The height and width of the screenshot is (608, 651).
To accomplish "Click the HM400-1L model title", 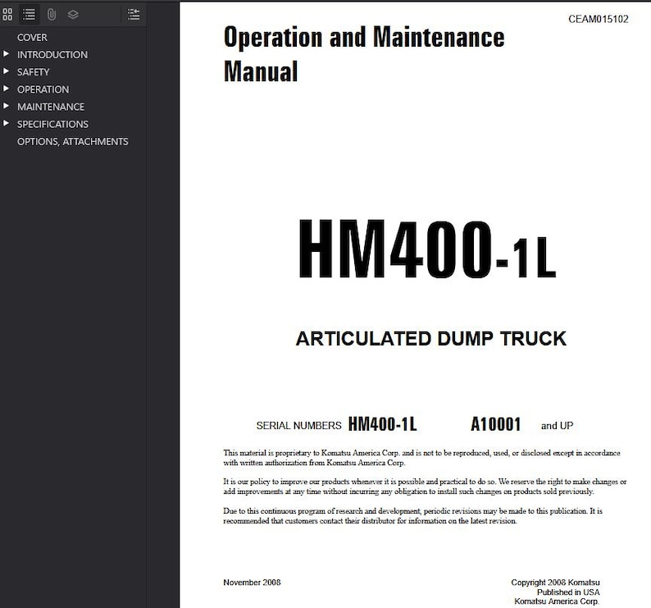I will [x=427, y=249].
